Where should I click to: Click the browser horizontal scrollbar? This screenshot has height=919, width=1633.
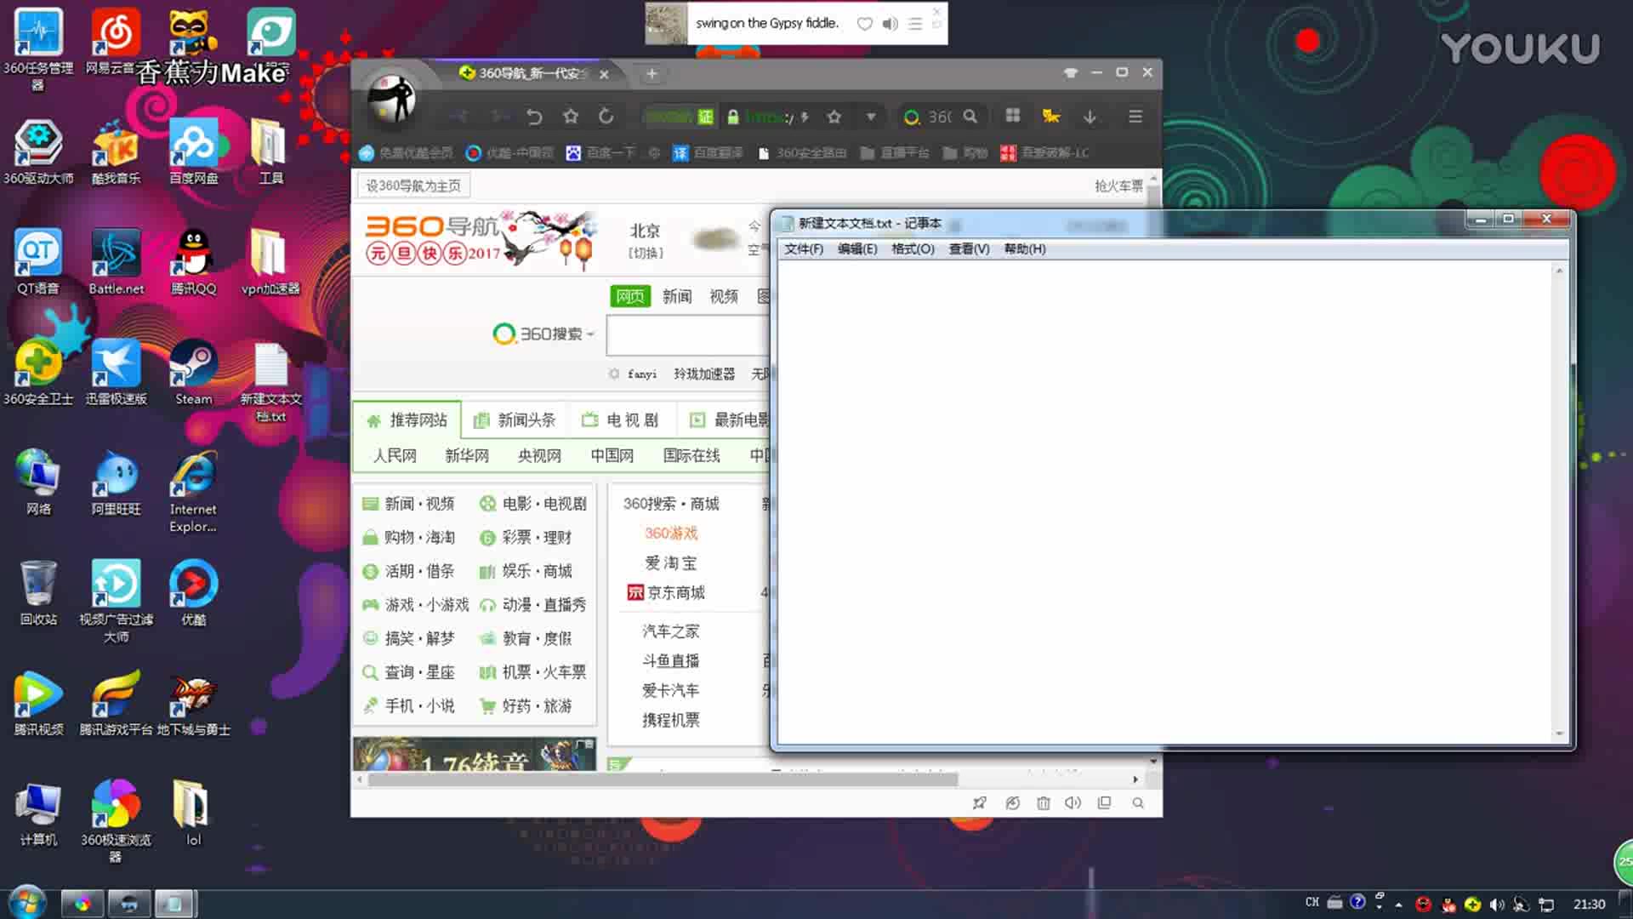[662, 779]
